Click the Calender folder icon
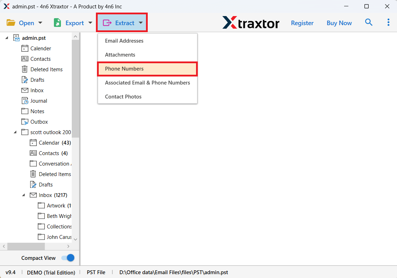 (25, 49)
